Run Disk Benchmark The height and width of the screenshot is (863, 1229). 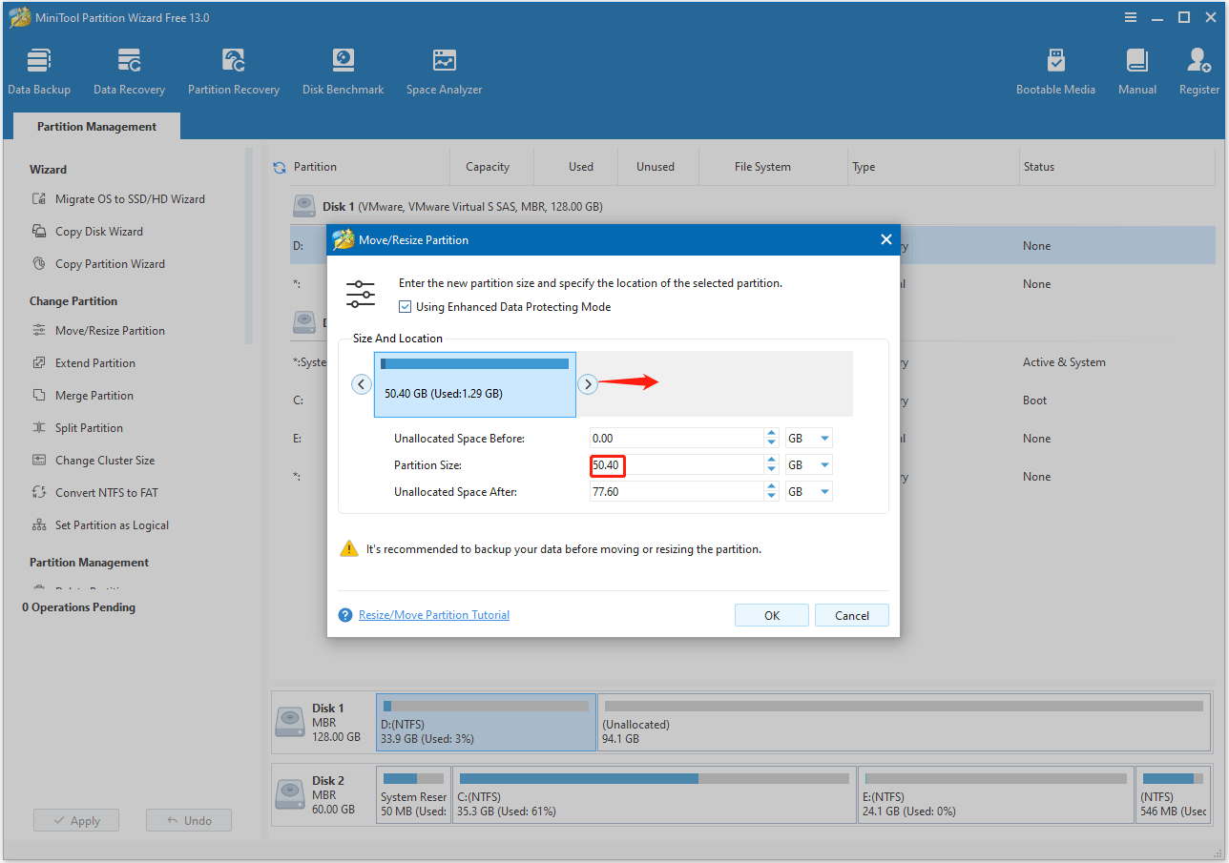(343, 69)
